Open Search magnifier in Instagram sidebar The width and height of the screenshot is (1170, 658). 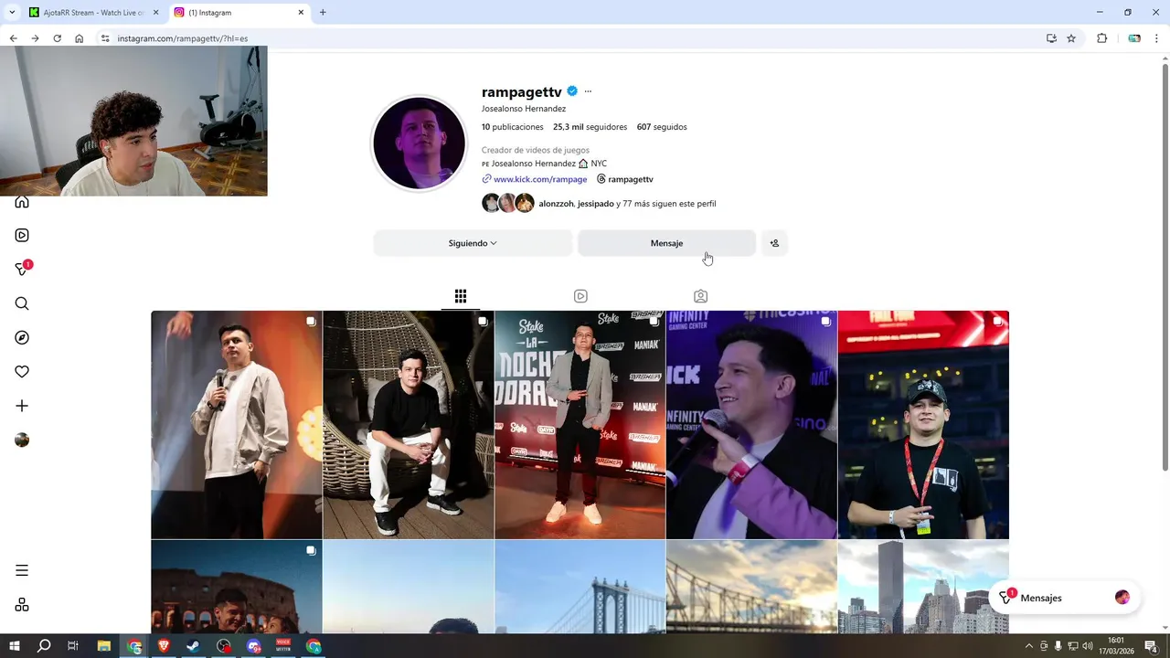click(x=22, y=303)
